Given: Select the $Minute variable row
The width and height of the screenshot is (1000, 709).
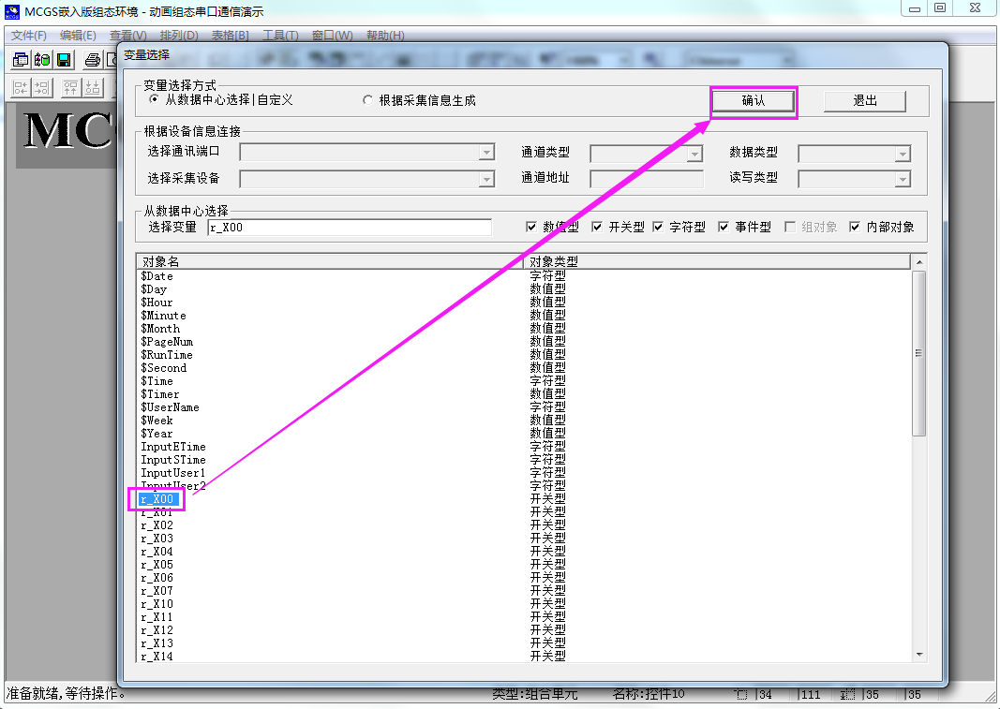Looking at the screenshot, I should (x=163, y=316).
